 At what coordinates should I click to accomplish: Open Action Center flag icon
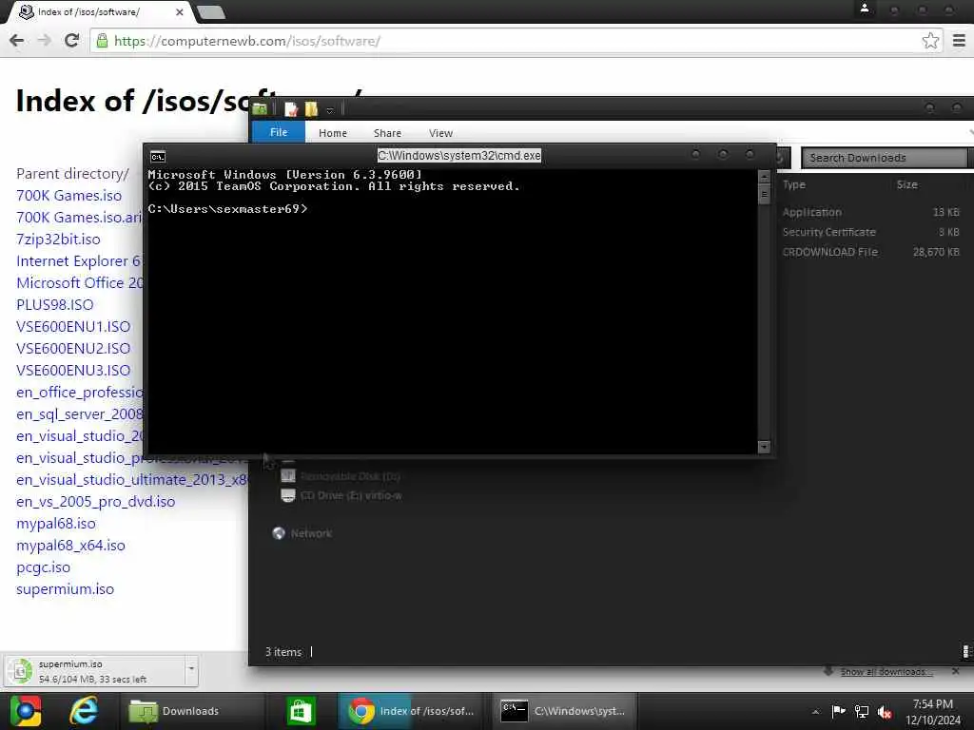[x=838, y=711]
